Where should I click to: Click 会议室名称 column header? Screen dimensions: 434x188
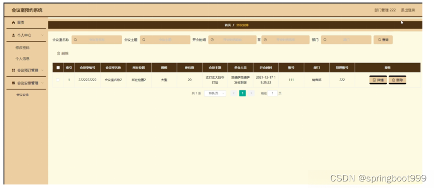click(113, 68)
